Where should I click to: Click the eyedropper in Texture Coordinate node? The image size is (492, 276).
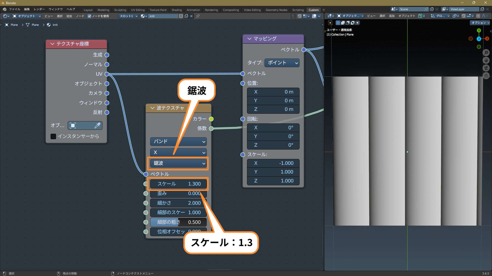97,125
